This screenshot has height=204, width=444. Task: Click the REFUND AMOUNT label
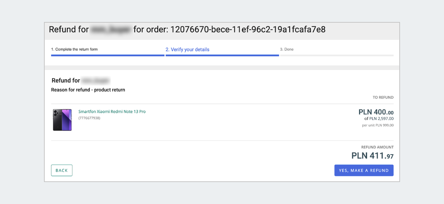tap(377, 147)
